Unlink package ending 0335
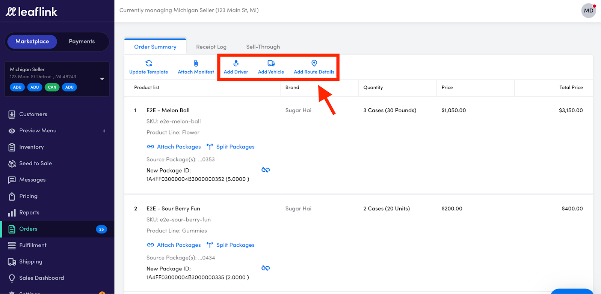601x294 pixels. tap(266, 268)
